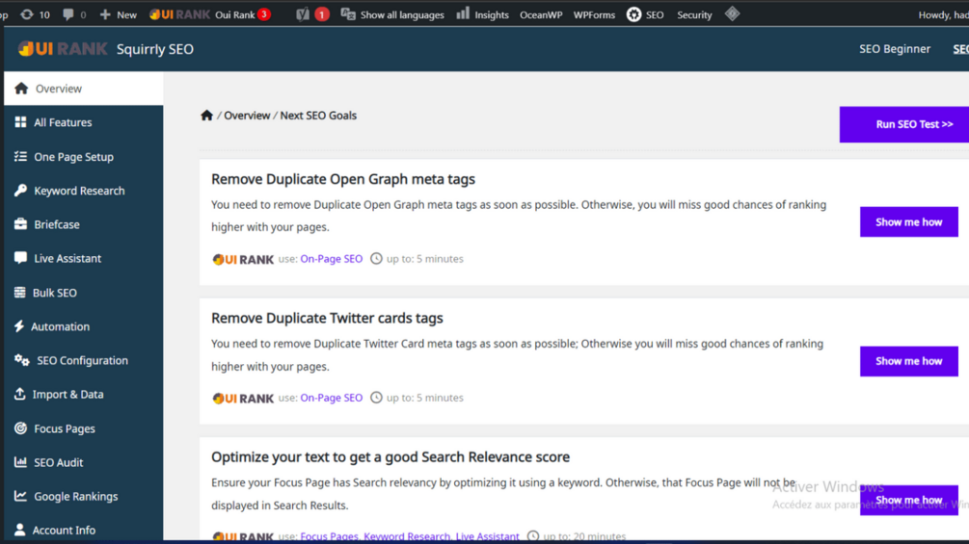Click Next SEO Goals breadcrumb text
Viewport: 969px width, 544px height.
(318, 116)
